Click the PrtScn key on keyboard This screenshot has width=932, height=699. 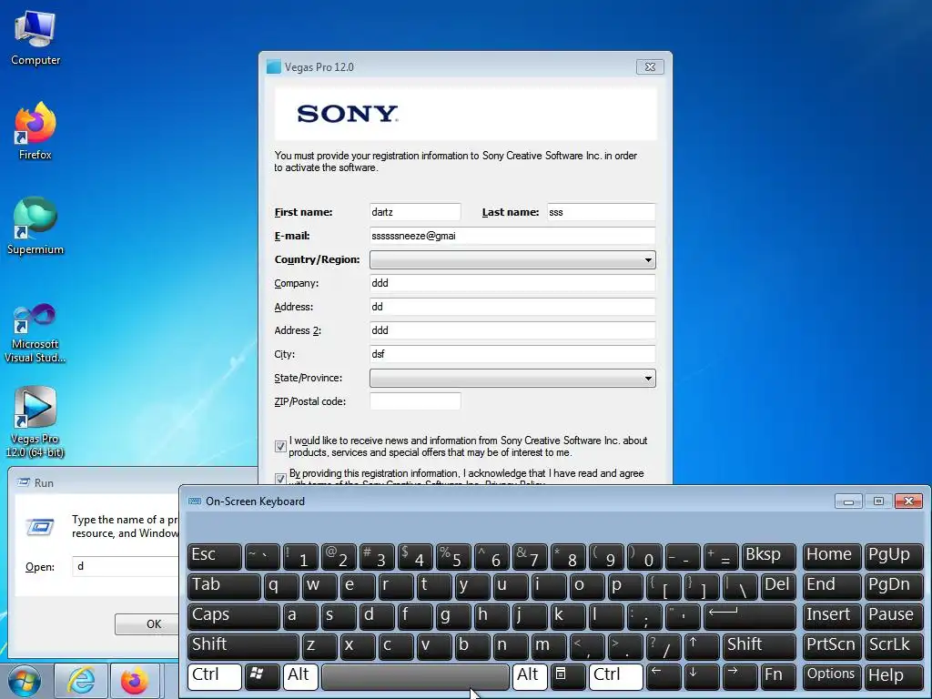coord(831,646)
